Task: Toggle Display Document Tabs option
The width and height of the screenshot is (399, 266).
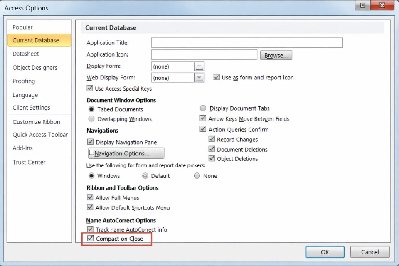Action: pyautogui.click(x=203, y=108)
